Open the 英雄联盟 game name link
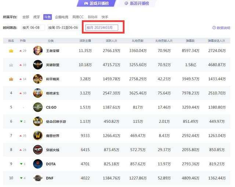Screen dimensions: 235x187 (x=53, y=65)
